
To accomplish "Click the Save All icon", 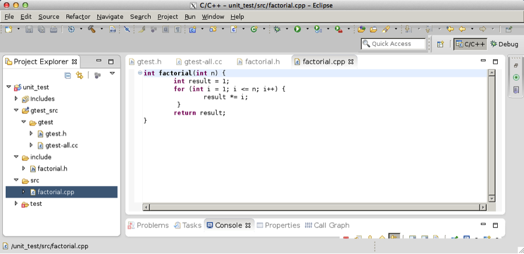I will [41, 30].
